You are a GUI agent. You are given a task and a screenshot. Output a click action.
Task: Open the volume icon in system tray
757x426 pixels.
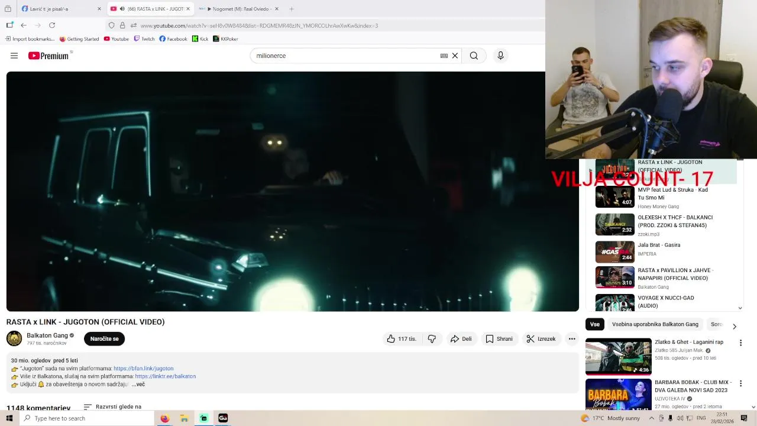tap(679, 418)
